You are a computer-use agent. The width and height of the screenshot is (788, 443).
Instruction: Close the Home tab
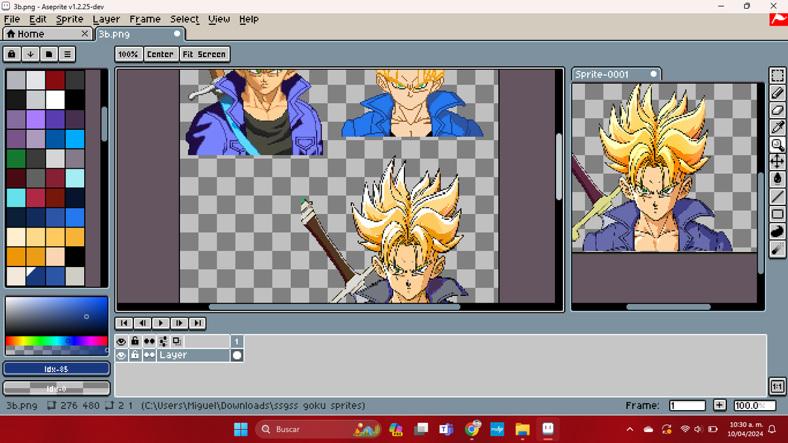coord(85,33)
